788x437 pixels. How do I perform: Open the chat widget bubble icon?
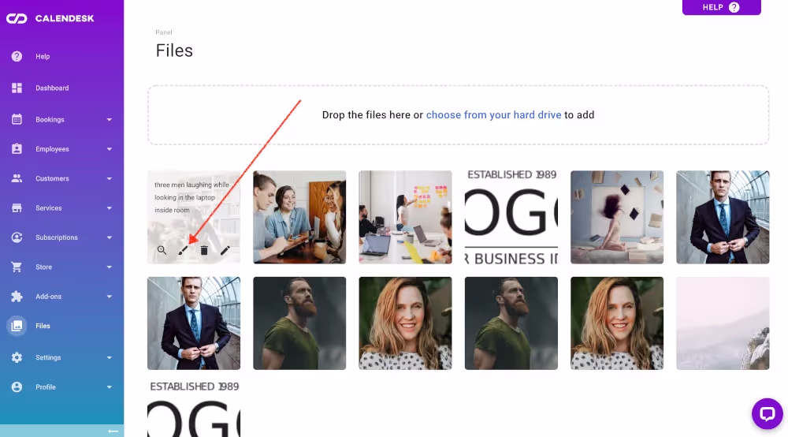(767, 413)
